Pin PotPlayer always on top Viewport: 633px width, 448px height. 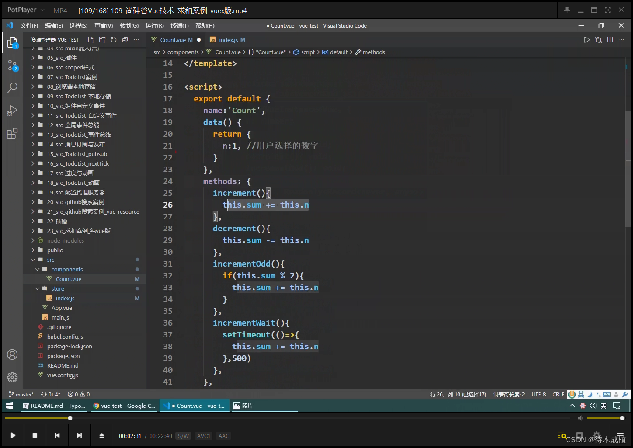(x=567, y=10)
